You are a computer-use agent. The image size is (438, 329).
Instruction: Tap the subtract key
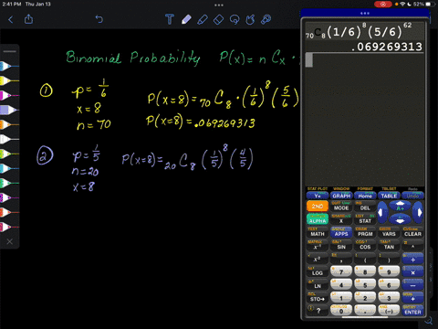click(412, 284)
